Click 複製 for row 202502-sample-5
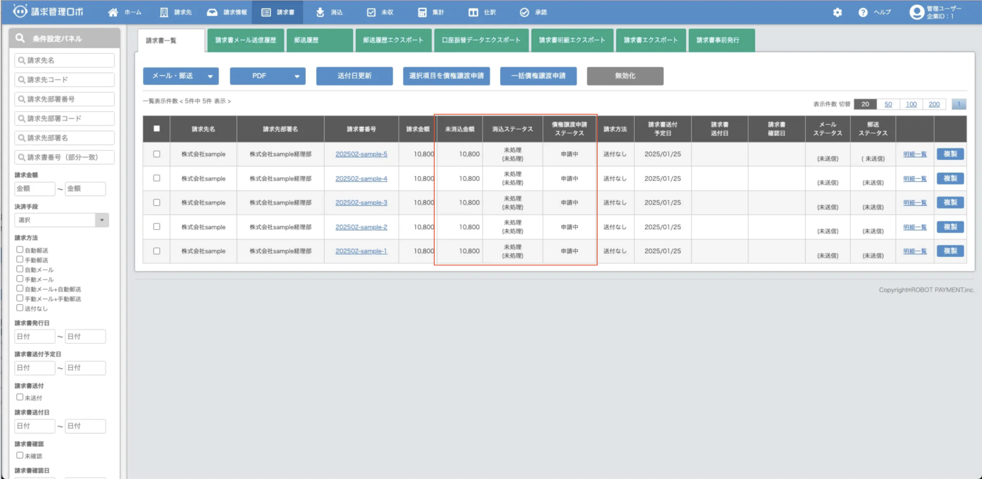Image resolution: width=982 pixels, height=479 pixels. click(950, 154)
